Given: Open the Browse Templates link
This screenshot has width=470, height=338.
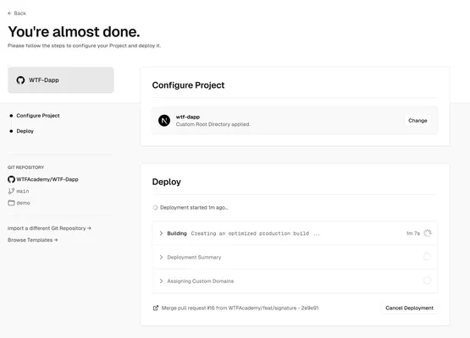Looking at the screenshot, I should [33, 240].
